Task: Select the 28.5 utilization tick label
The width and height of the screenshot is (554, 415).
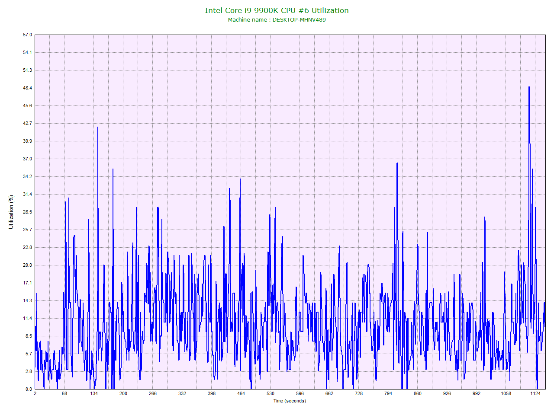Action: [28, 212]
